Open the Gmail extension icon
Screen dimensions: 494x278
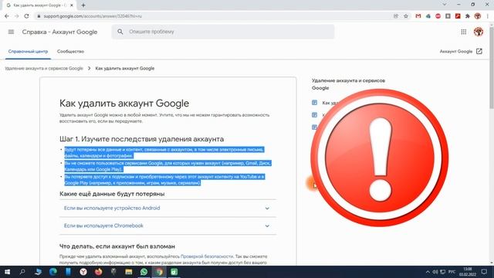coord(418,16)
